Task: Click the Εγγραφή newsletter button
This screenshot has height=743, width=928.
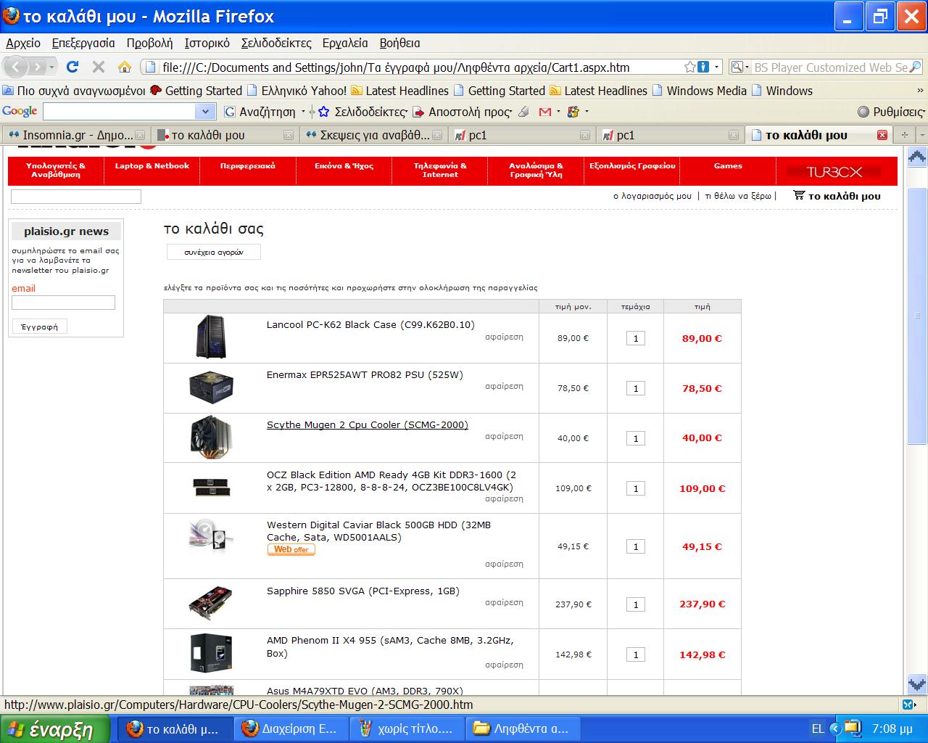Action: pos(40,327)
